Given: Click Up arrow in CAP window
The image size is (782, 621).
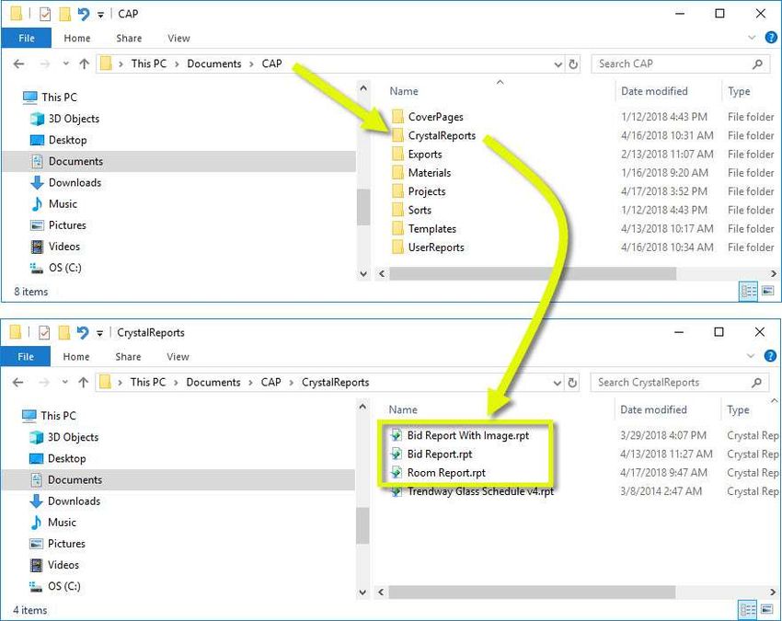Looking at the screenshot, I should coord(85,63).
